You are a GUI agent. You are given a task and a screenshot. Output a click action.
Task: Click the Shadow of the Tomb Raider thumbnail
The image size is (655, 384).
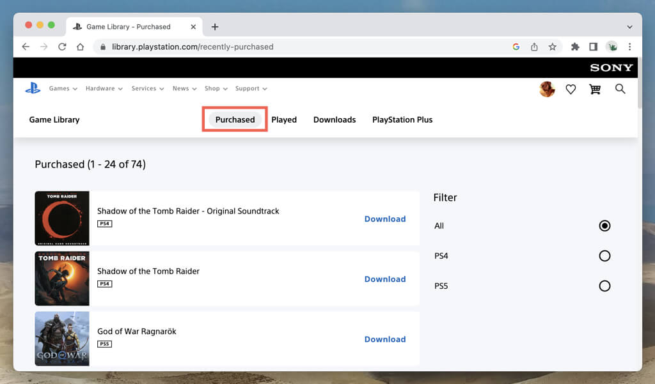[62, 279]
